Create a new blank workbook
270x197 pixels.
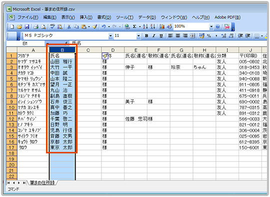click(x=12, y=27)
